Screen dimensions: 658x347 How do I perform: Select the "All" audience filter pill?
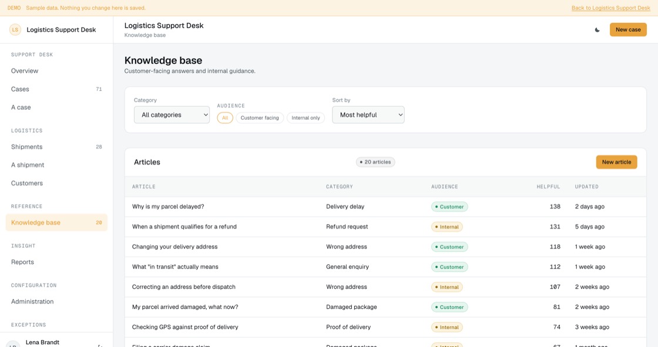[225, 118]
